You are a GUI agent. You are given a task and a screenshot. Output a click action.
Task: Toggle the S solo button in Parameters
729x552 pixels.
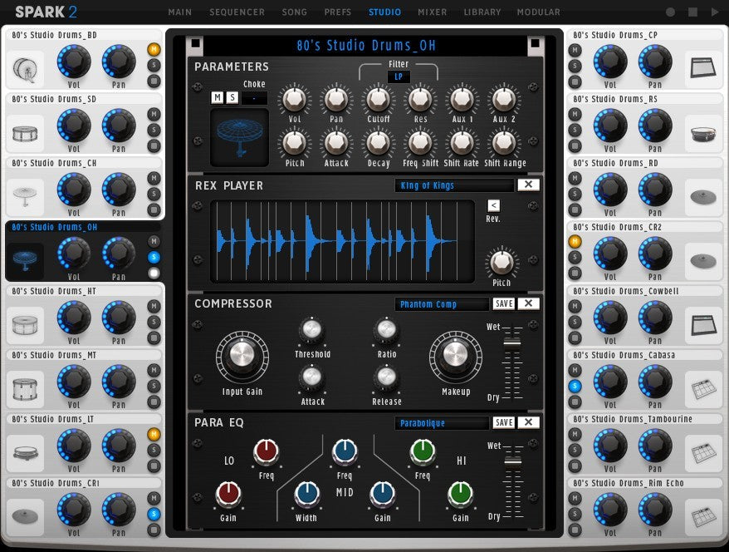click(232, 97)
